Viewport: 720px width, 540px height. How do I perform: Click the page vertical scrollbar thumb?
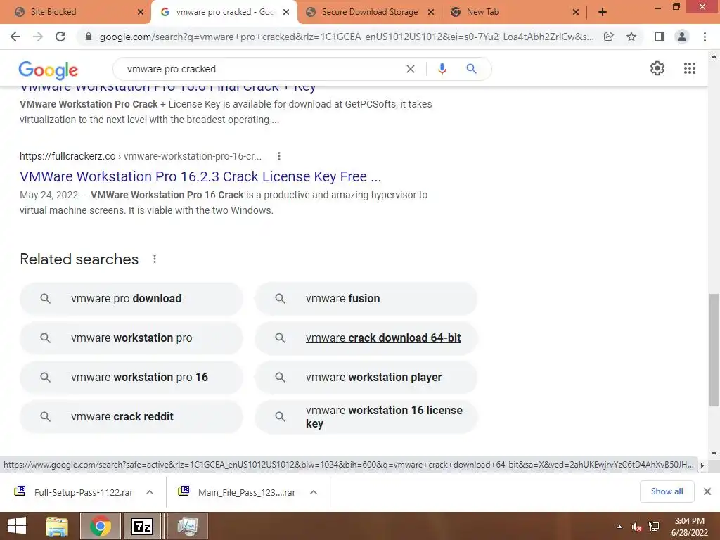714,350
